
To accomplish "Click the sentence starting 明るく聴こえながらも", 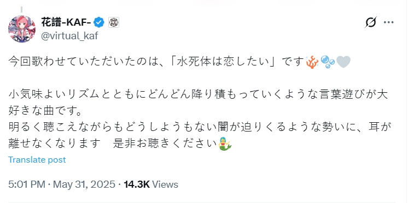I will pyautogui.click(x=199, y=136).
